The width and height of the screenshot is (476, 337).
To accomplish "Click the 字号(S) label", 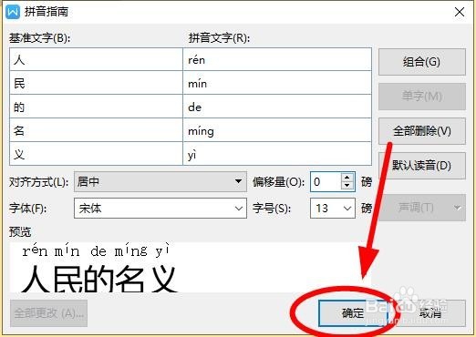I will [x=272, y=209].
